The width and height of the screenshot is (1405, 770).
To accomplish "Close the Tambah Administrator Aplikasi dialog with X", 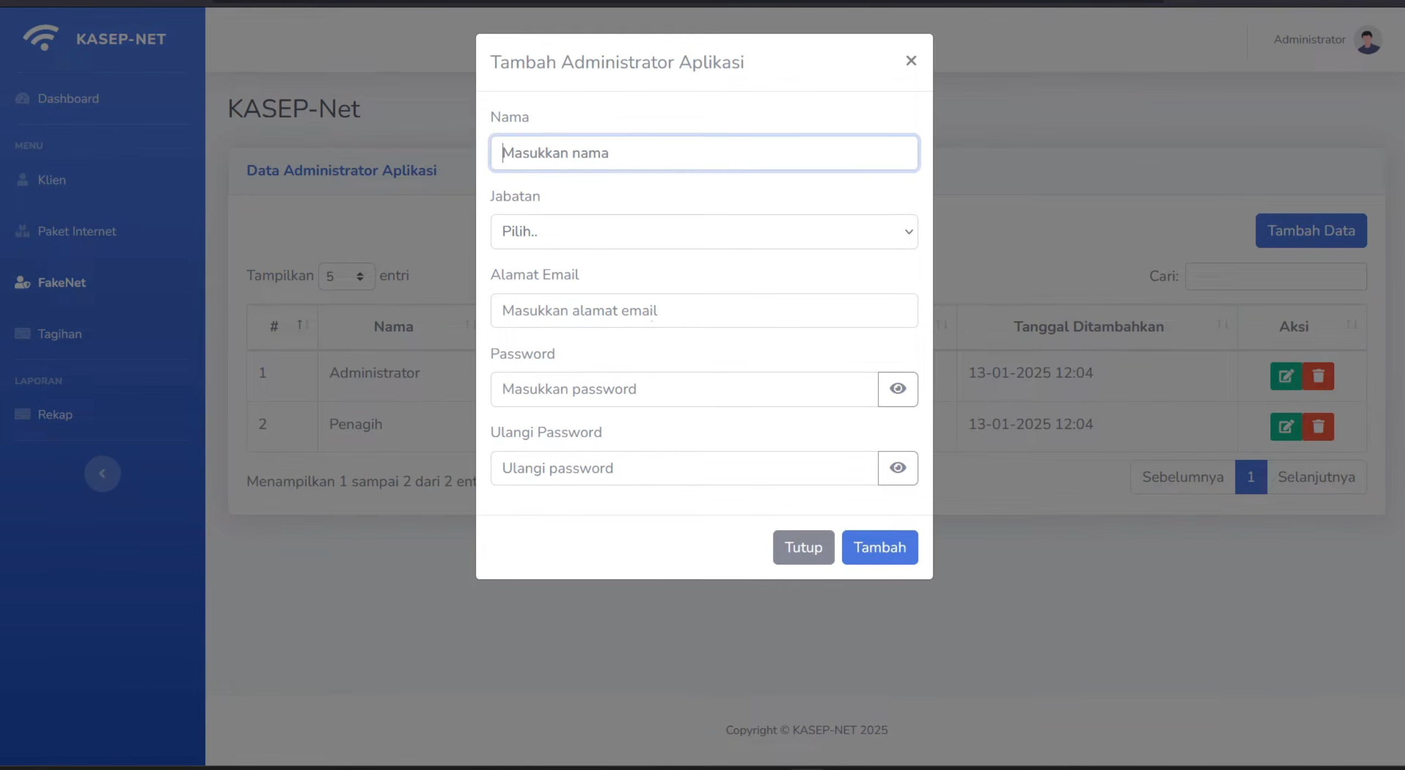I will coord(911,61).
